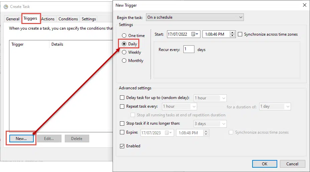The width and height of the screenshot is (310, 172).
Task: Enable Delay task for up to checkbox
Action: tap(122, 98)
